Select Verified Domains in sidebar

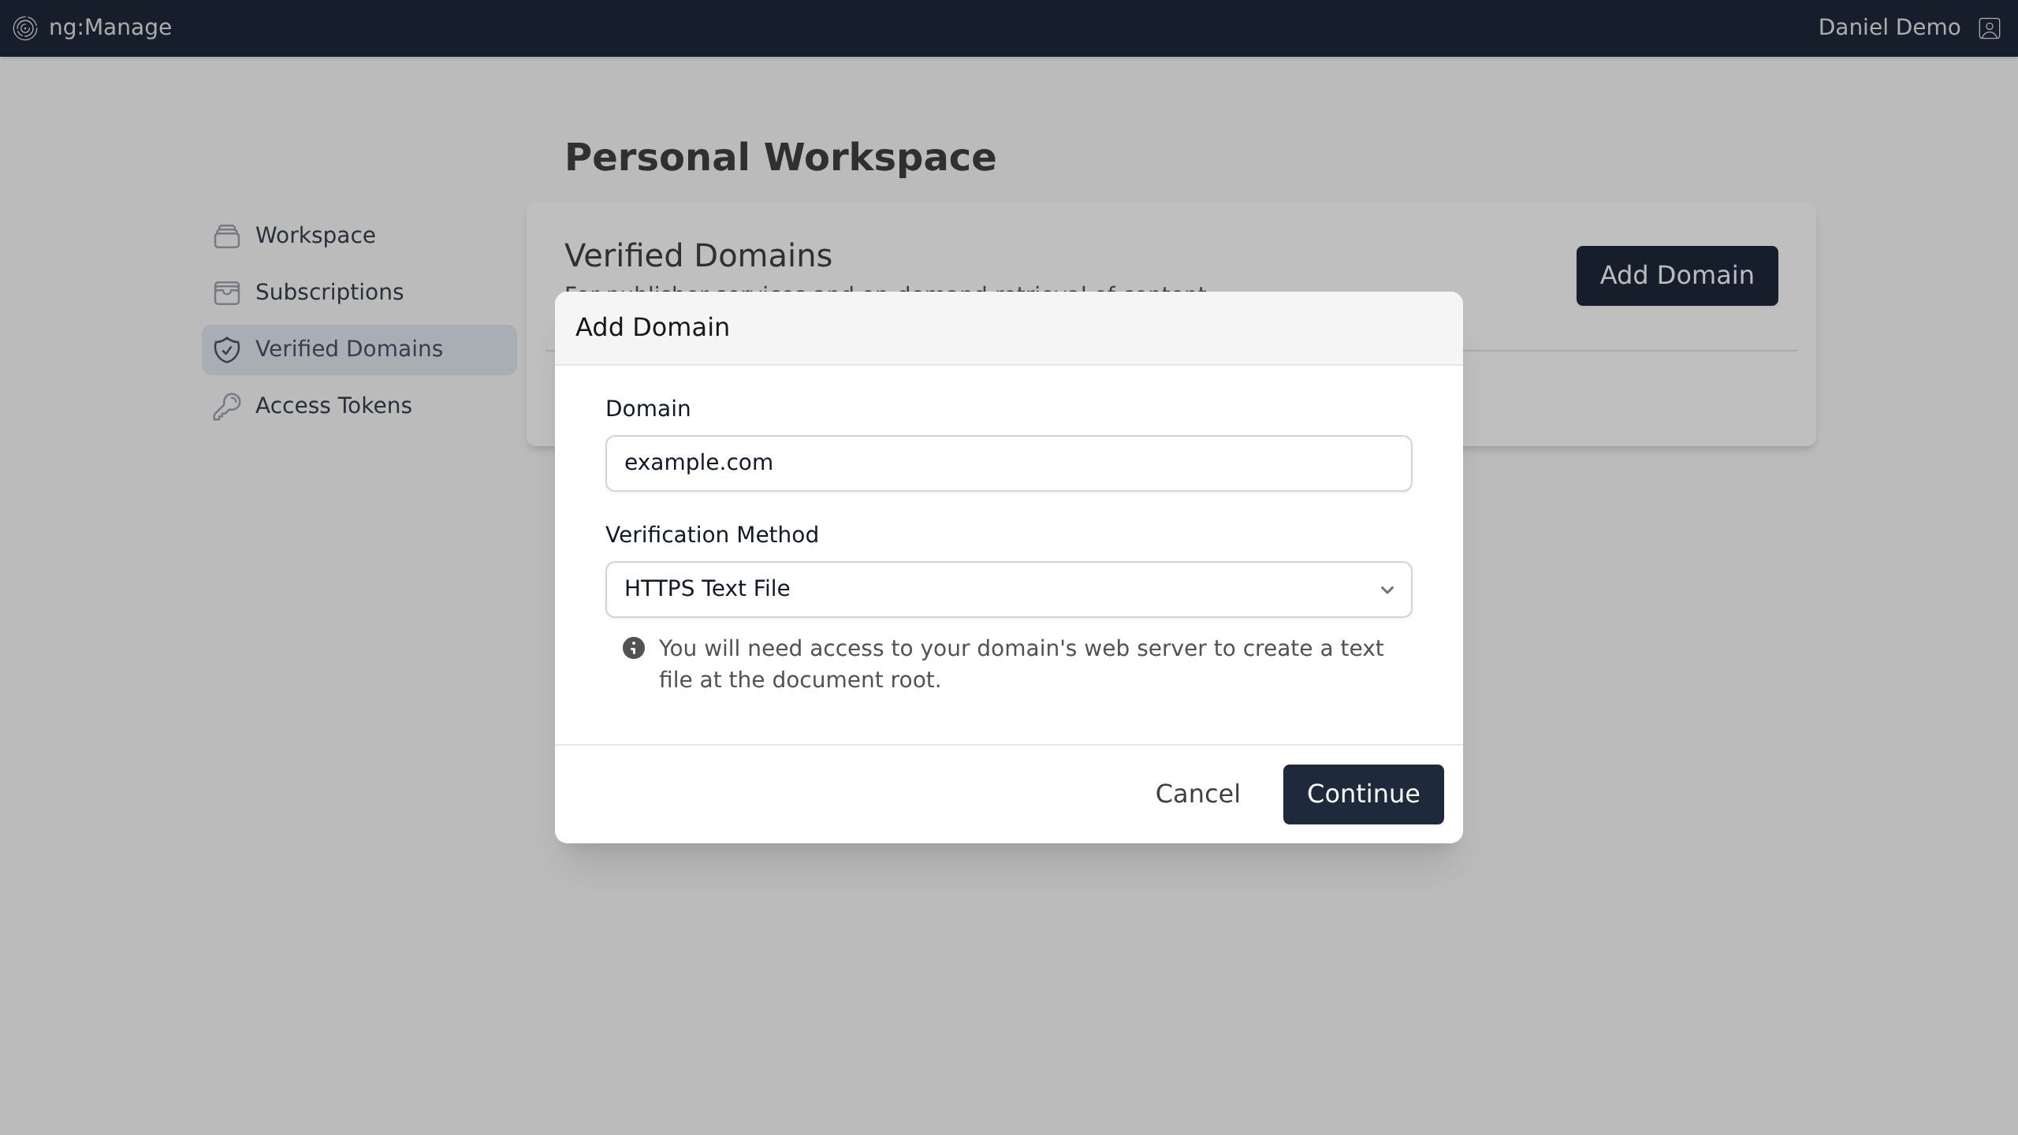pyautogui.click(x=348, y=349)
